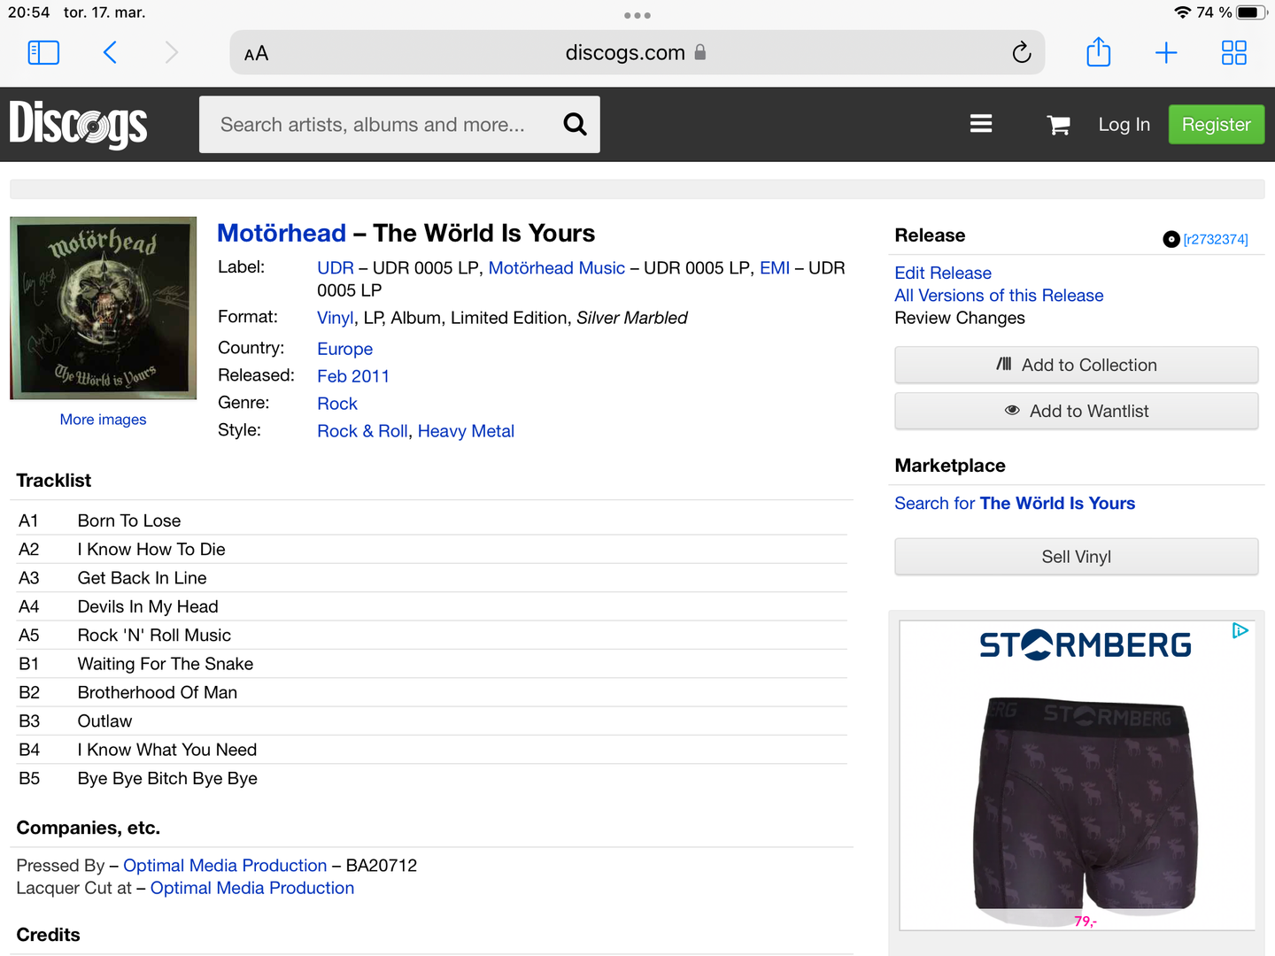Viewport: 1275px width, 956px height.
Task: Open the Safari share sheet
Action: click(x=1098, y=52)
